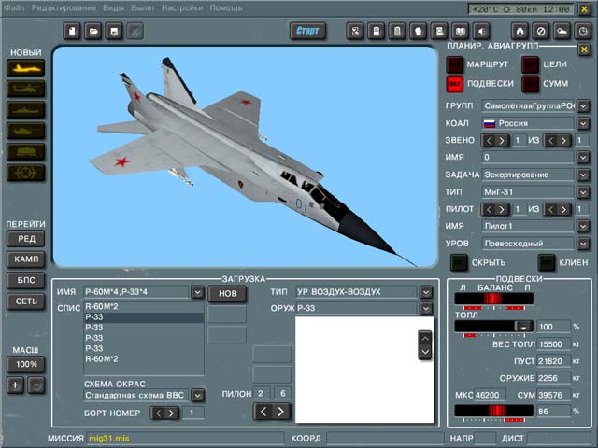Open the ЗАДАЧА dropdown showing Эскортирование

(583, 175)
